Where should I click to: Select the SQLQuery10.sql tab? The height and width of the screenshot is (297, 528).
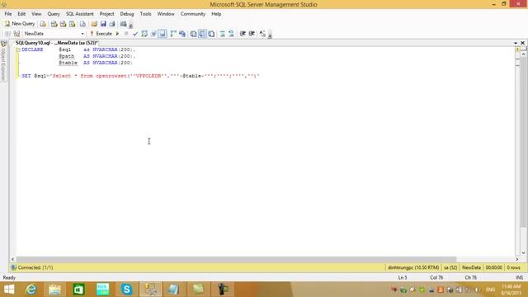pos(57,43)
